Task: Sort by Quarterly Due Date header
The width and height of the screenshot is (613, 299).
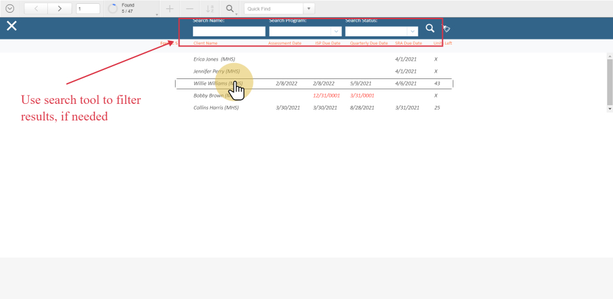Action: (368, 43)
